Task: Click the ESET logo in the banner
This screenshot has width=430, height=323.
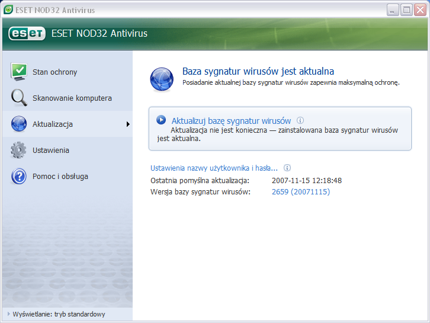Action: (27, 33)
